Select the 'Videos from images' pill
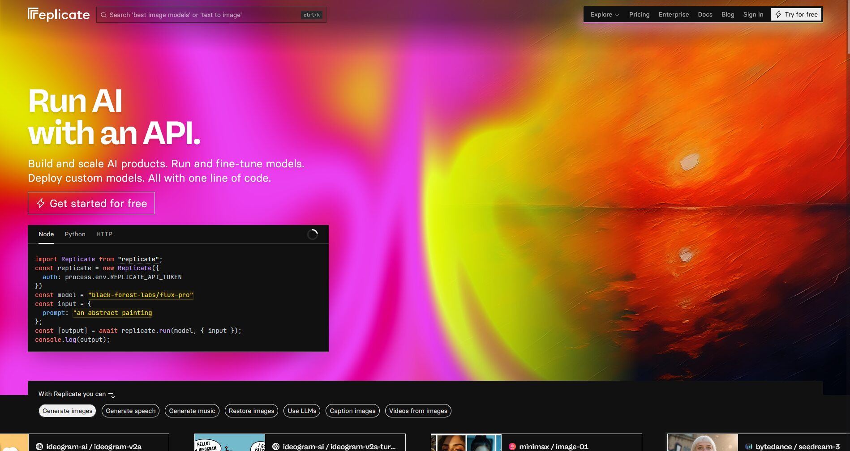 click(x=418, y=411)
